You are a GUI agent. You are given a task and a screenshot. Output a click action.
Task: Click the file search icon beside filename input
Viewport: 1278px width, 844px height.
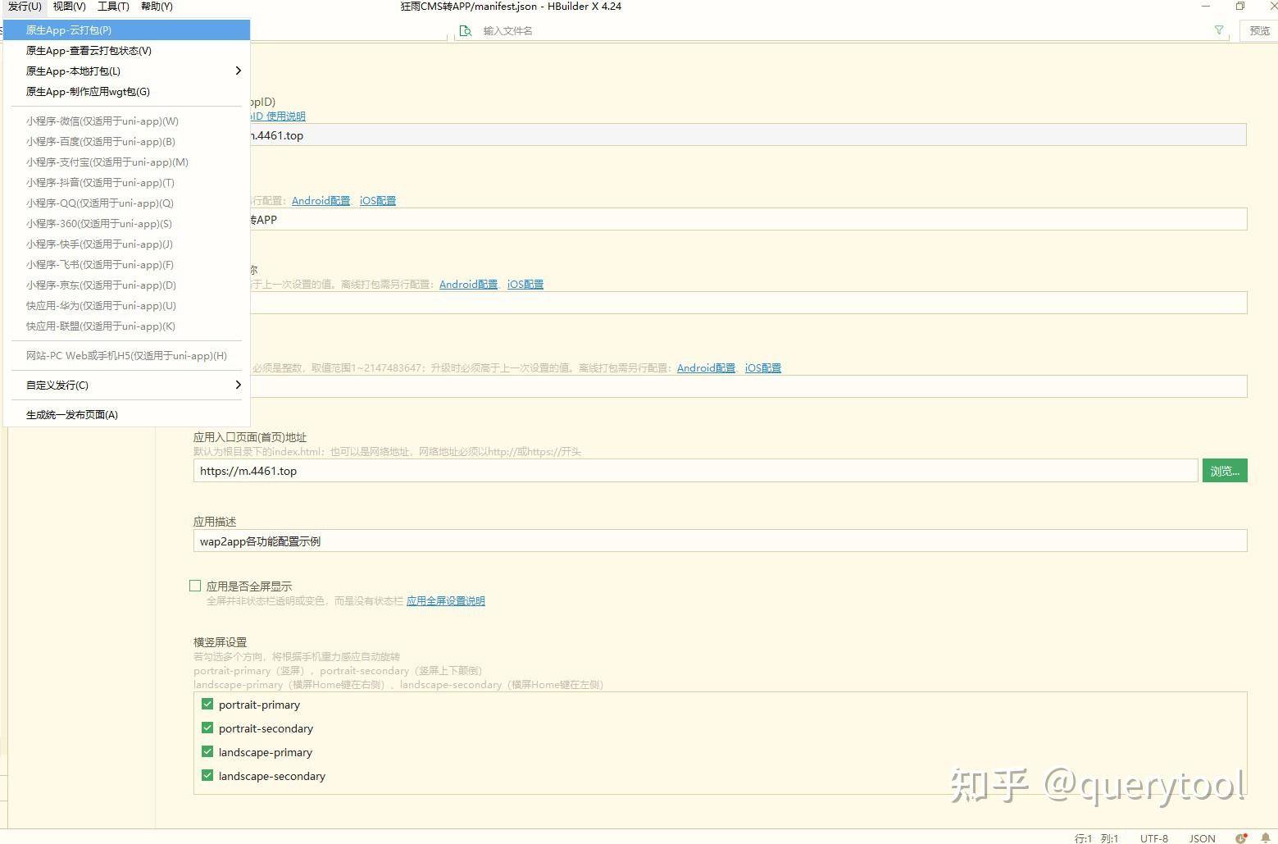point(466,30)
